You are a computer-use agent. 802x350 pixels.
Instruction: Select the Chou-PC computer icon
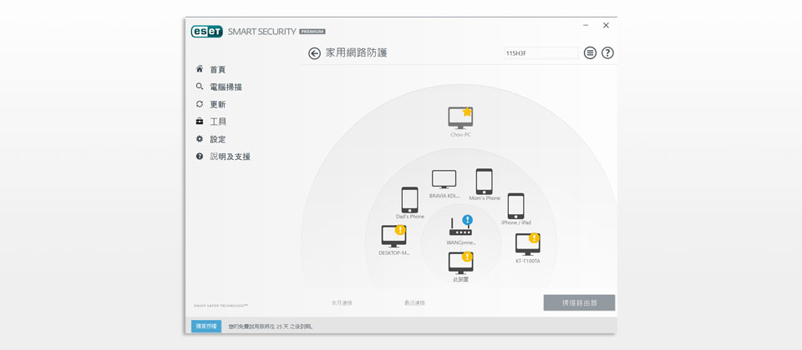pyautogui.click(x=459, y=117)
